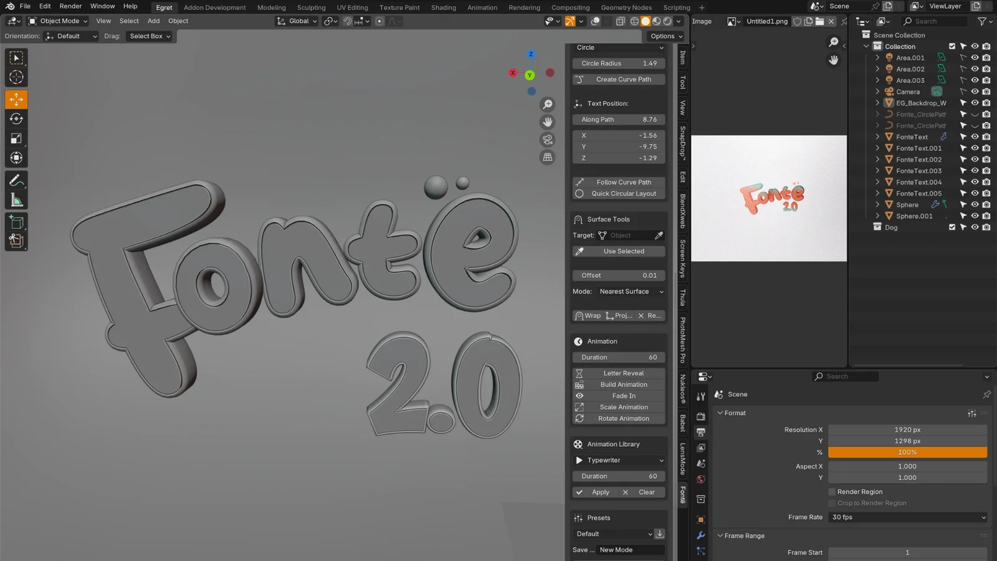The image size is (997, 561).
Task: Uncheck the Dog collection checkbox
Action: click(952, 227)
